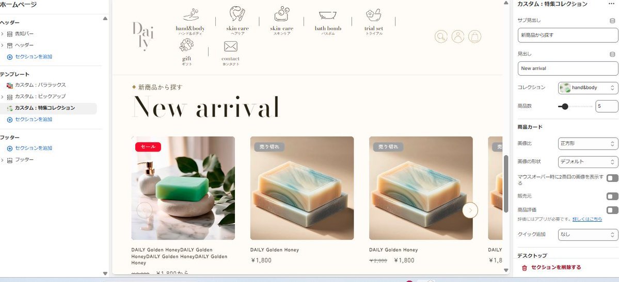Screen dimensions: 619x282
Task: Open the account user icon
Action: (x=458, y=37)
